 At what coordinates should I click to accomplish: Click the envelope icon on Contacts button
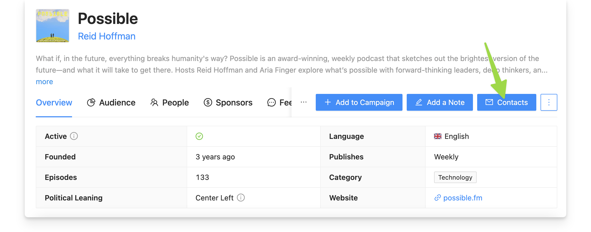[x=490, y=102]
